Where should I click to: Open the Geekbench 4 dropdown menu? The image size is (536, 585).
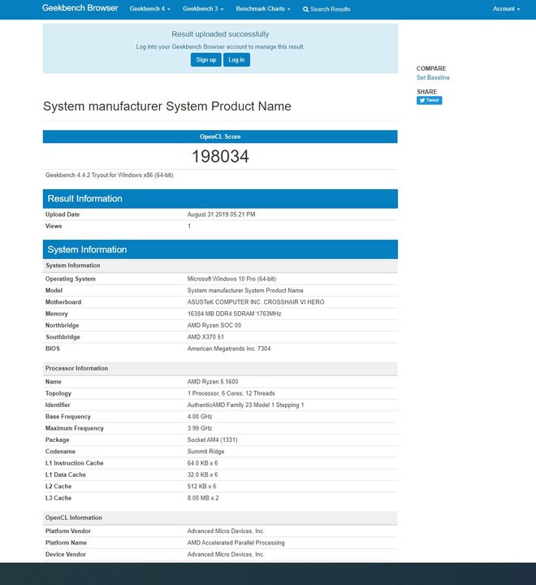(x=150, y=9)
